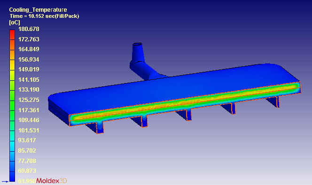The height and width of the screenshot is (185, 312).
Task: Click the Cooling_Temperature result title
Action: (x=38, y=10)
